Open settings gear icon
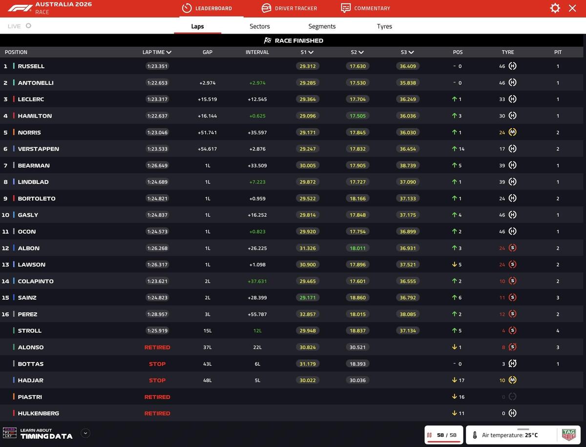The image size is (586, 447). click(x=555, y=8)
